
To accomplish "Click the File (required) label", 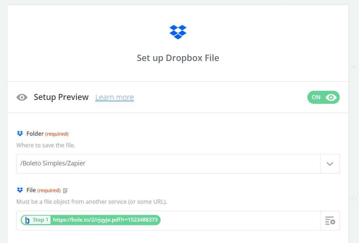I will pos(43,190).
